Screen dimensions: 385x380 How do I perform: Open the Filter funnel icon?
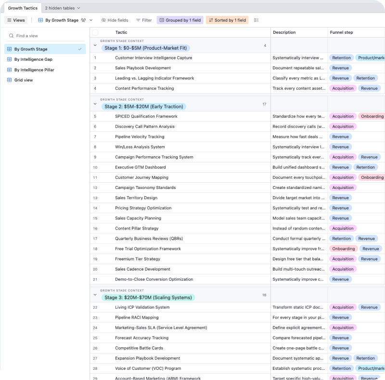tap(138, 20)
